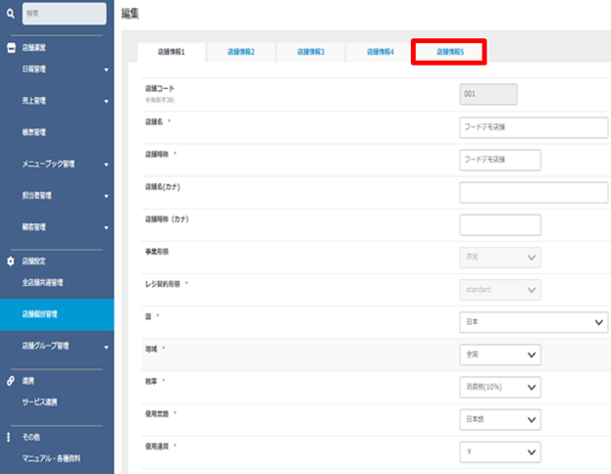Click the 店舗名 text field
Viewport: 611px width, 474px height.
[499, 127]
